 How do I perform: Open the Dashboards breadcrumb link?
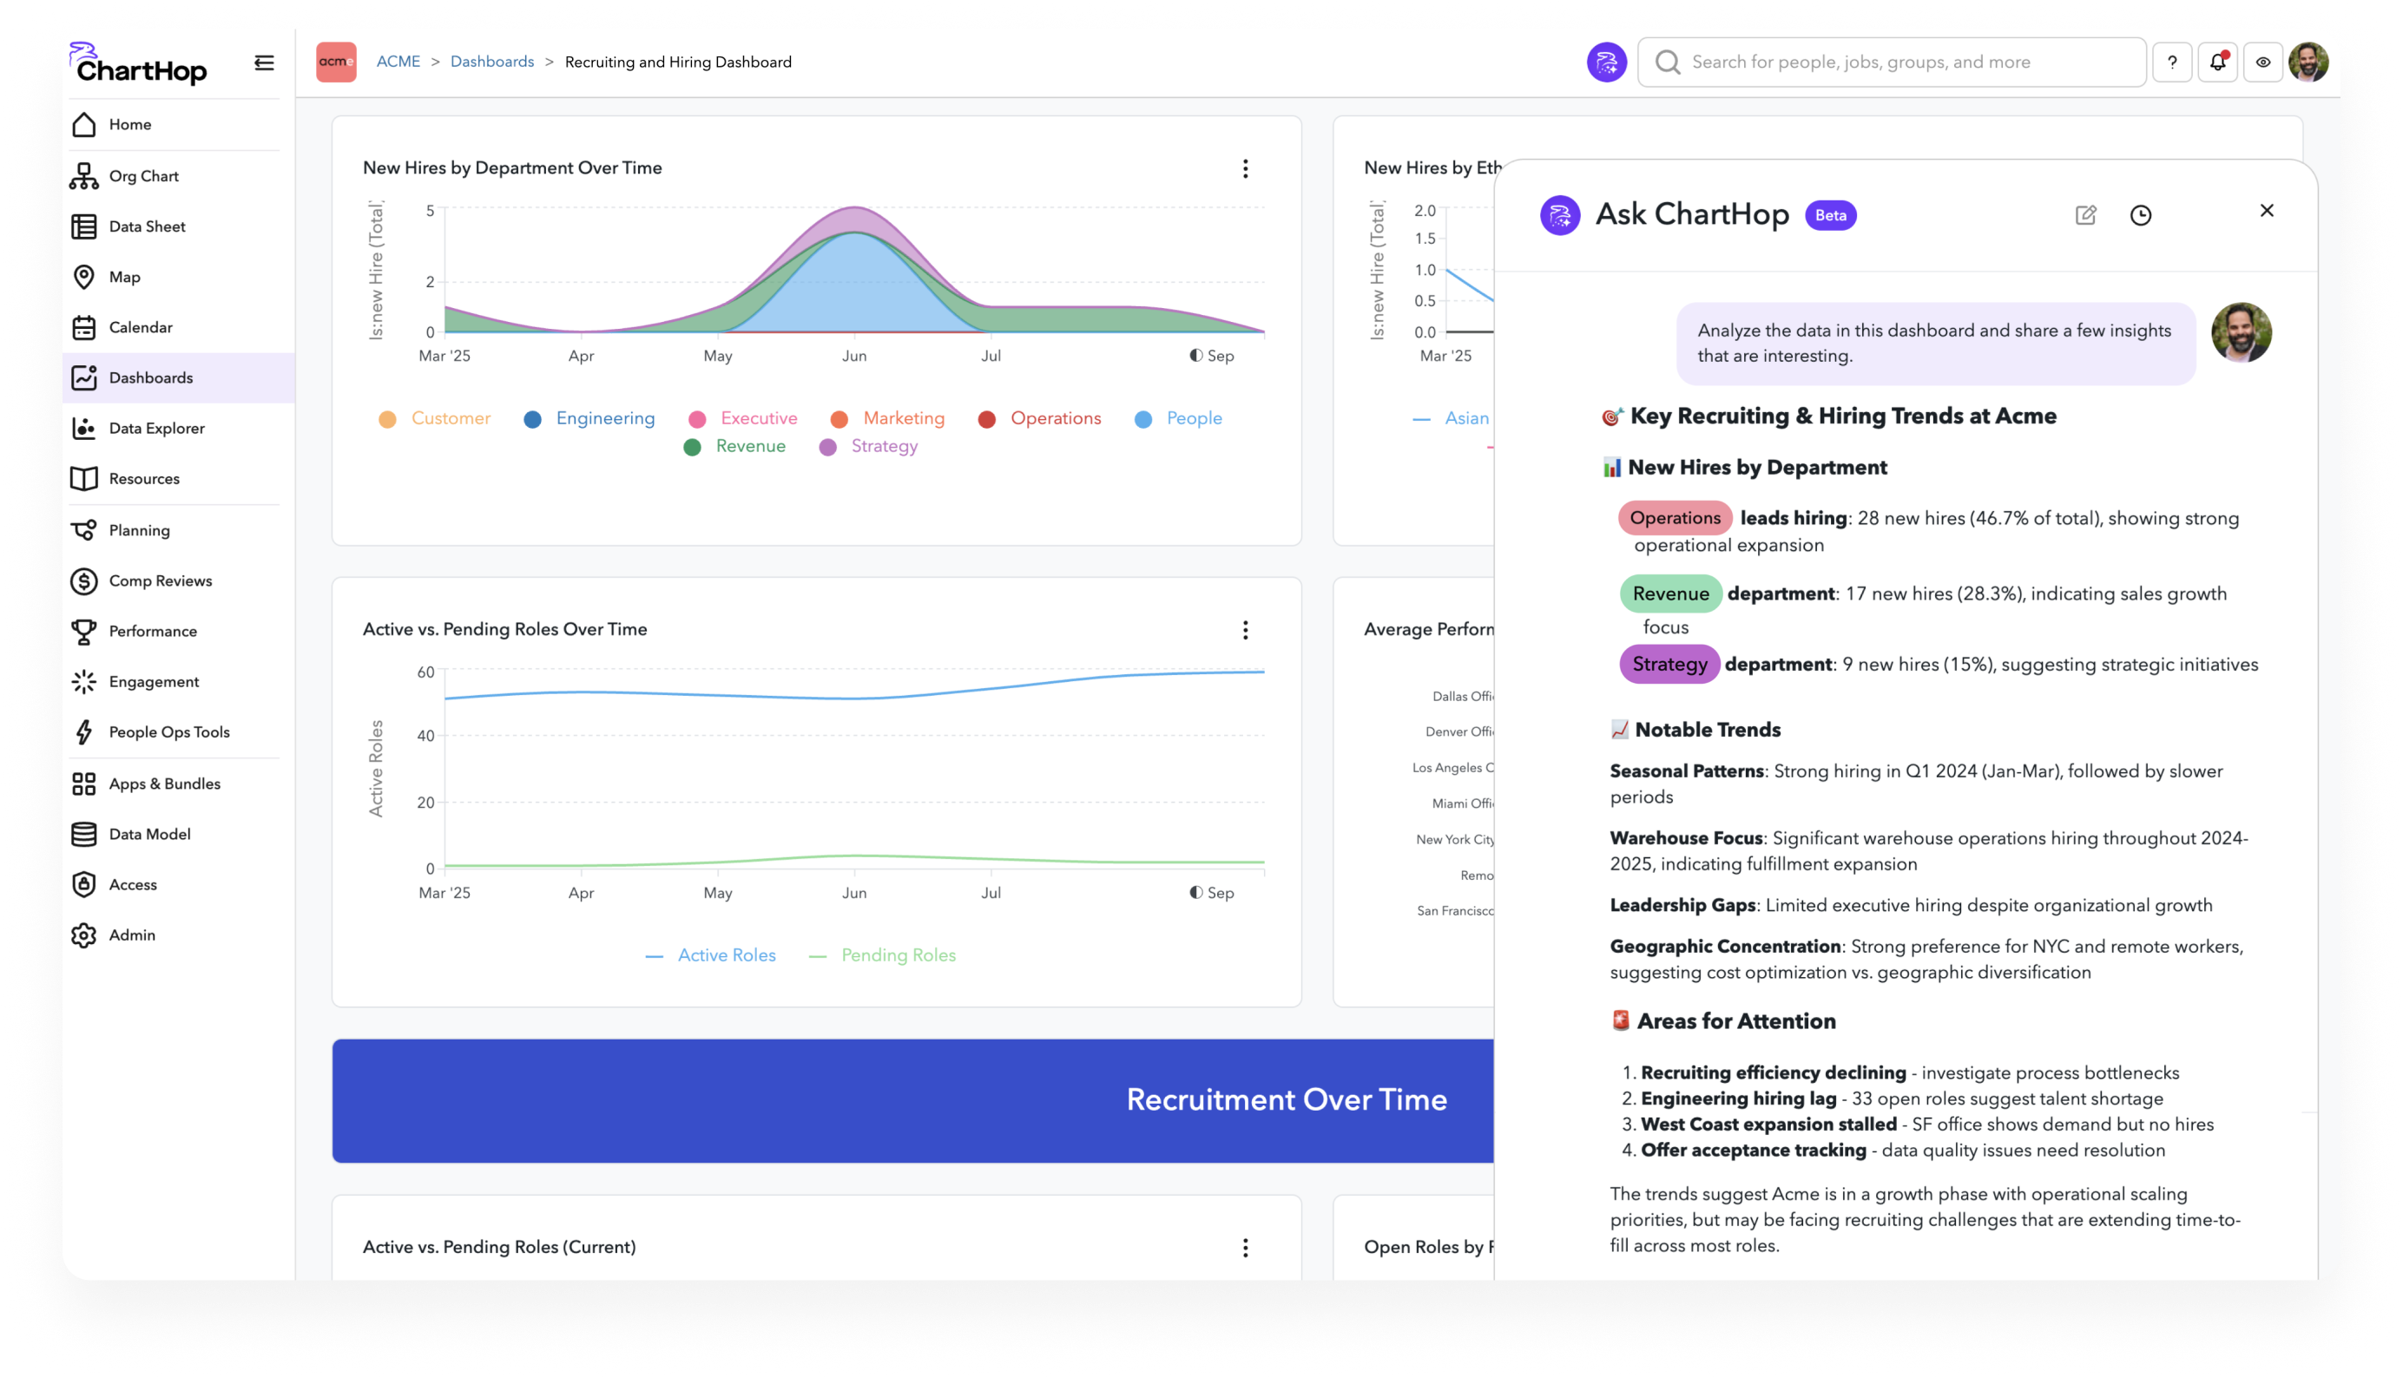click(x=492, y=62)
